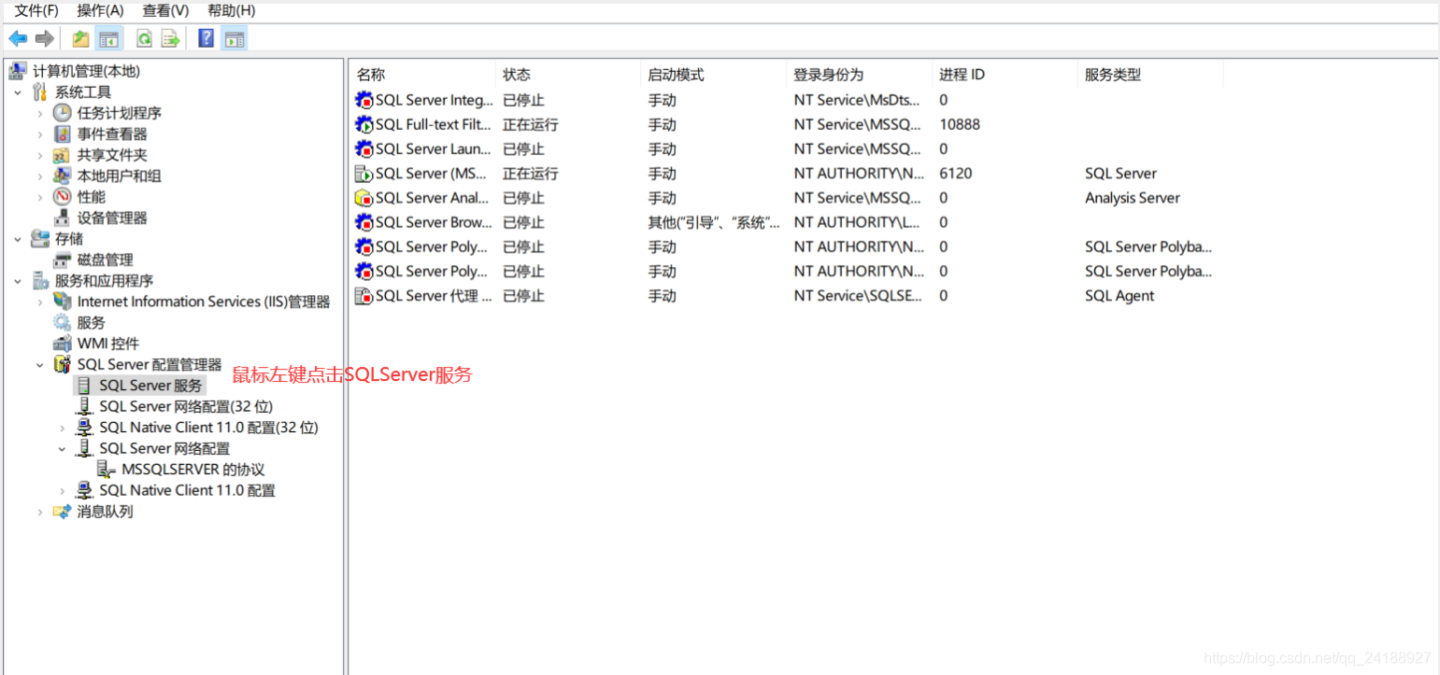Click NT Service\MsDts... login cell
Screen dimensions: 1440x675
tap(857, 100)
